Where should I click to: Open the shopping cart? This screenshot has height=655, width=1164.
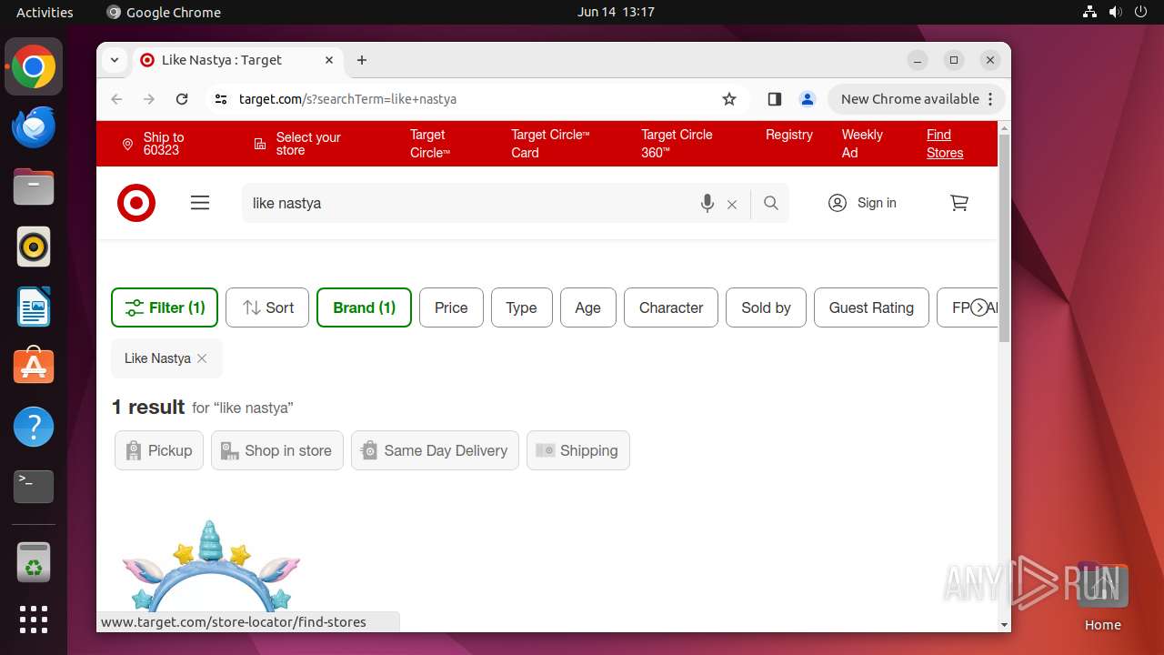coord(959,203)
